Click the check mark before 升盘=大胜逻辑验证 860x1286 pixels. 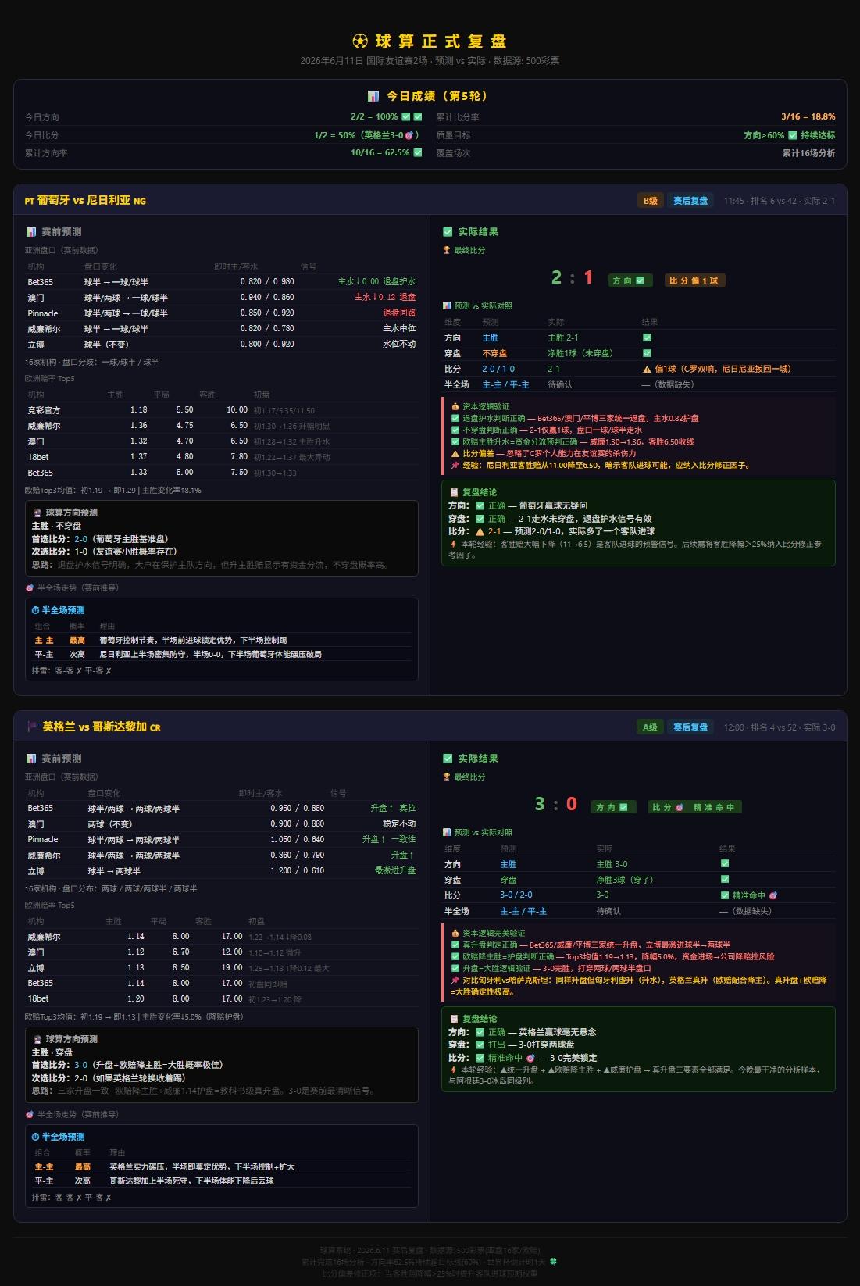455,968
